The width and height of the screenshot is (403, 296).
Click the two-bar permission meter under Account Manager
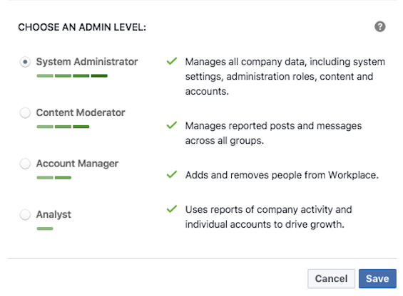tap(54, 177)
